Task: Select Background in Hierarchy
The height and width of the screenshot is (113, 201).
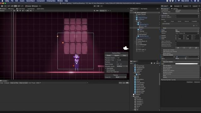Action: coord(143,35)
